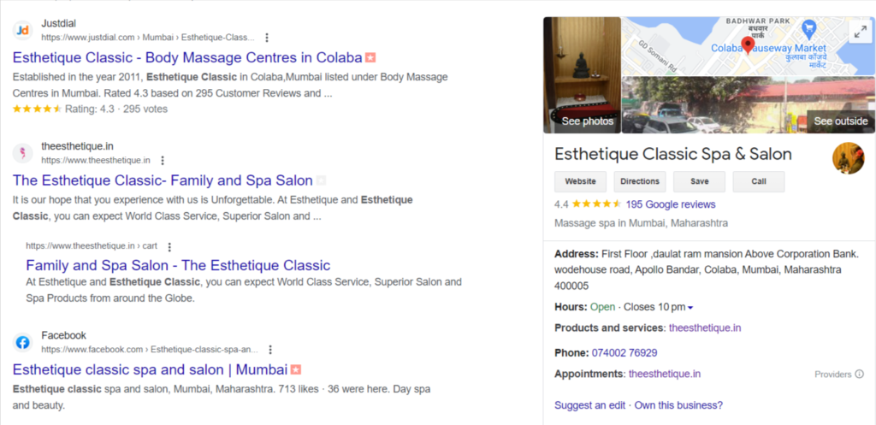
Task: Click the Justdial site favicon
Action: point(22,30)
